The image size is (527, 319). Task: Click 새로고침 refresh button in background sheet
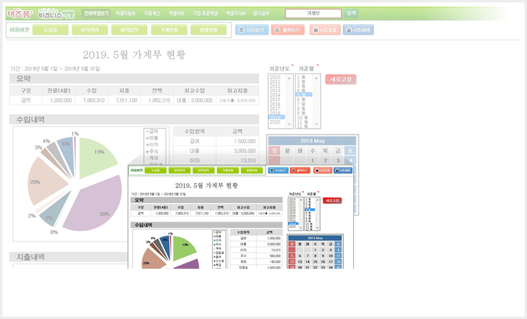(341, 79)
